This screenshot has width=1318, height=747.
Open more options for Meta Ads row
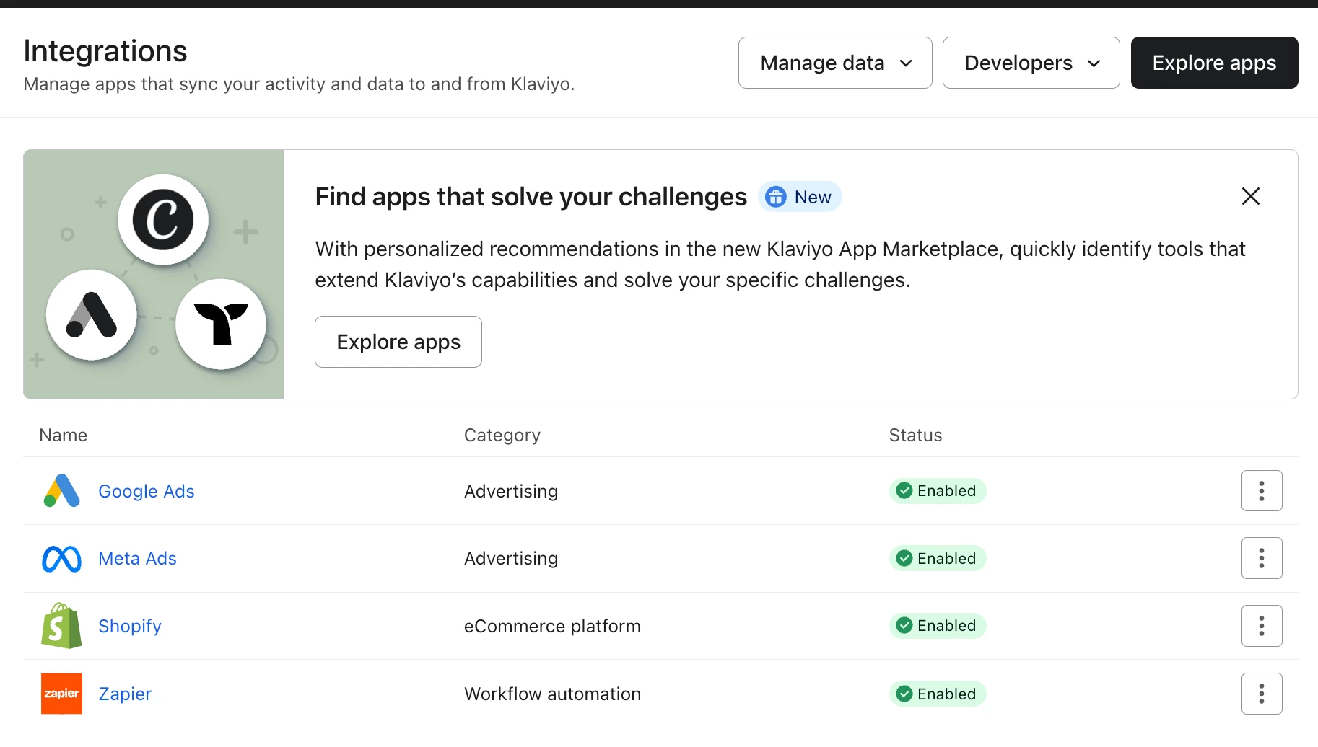click(1262, 558)
